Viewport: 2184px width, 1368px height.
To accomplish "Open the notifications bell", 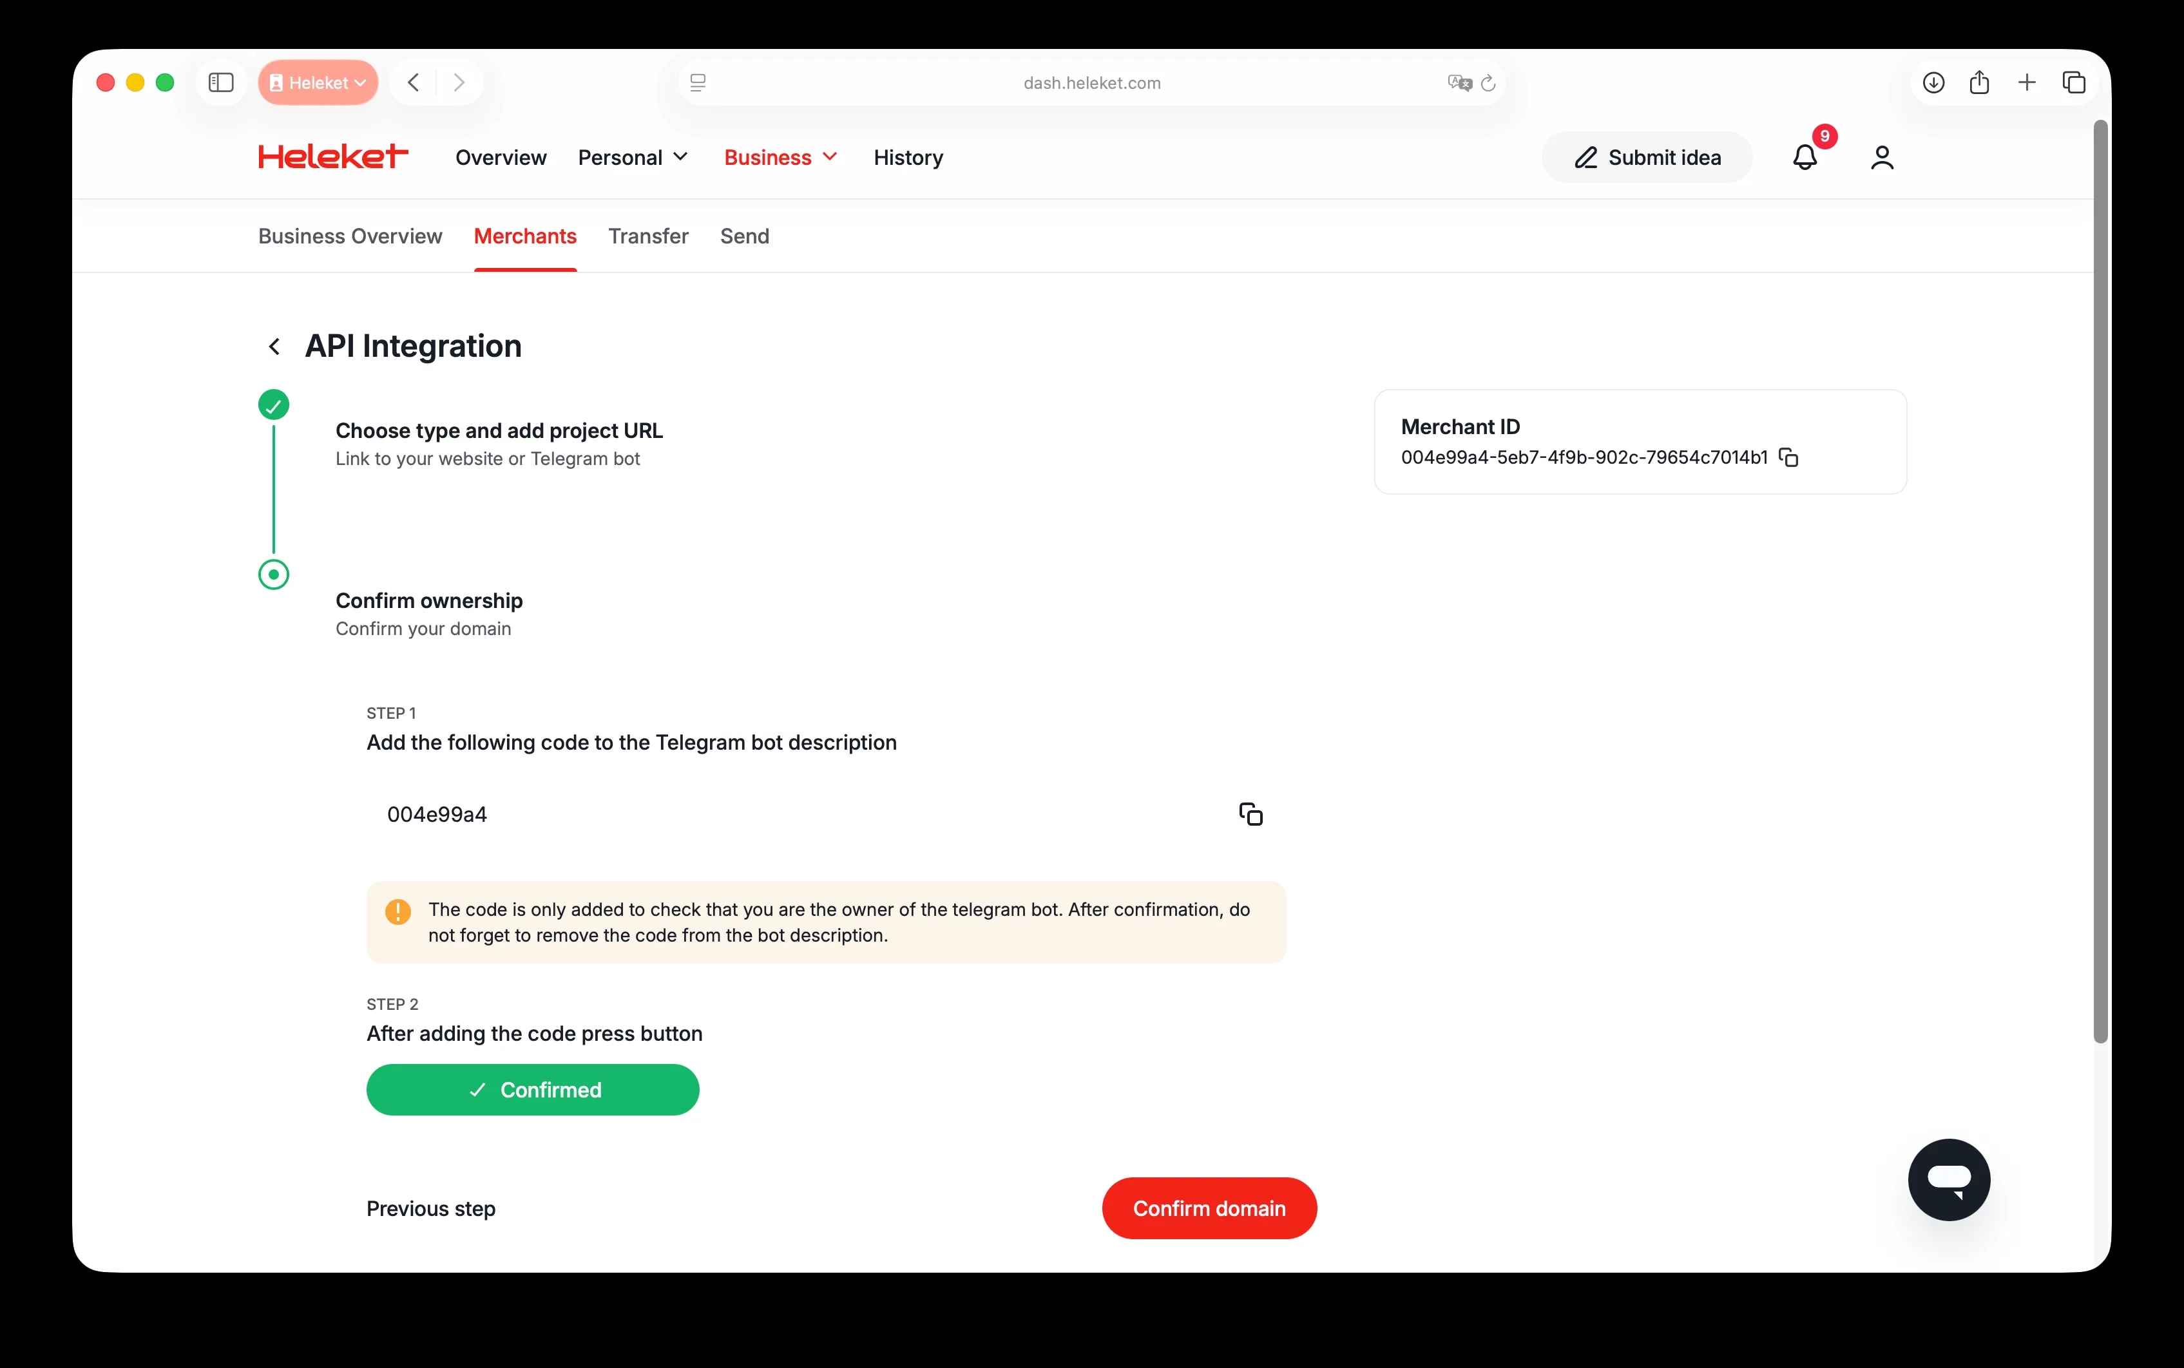I will [x=1804, y=157].
